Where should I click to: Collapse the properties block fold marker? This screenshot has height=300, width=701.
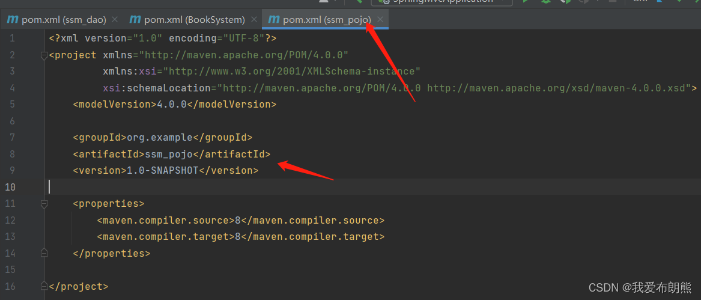click(x=44, y=204)
